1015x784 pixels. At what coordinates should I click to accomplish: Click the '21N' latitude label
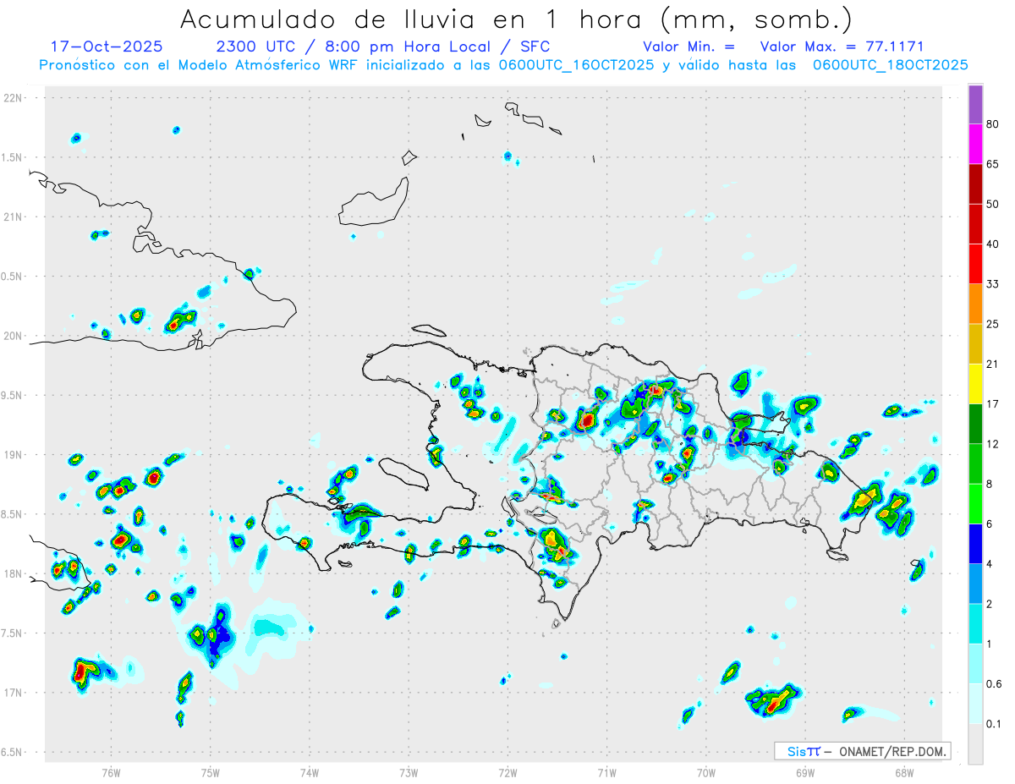[14, 217]
